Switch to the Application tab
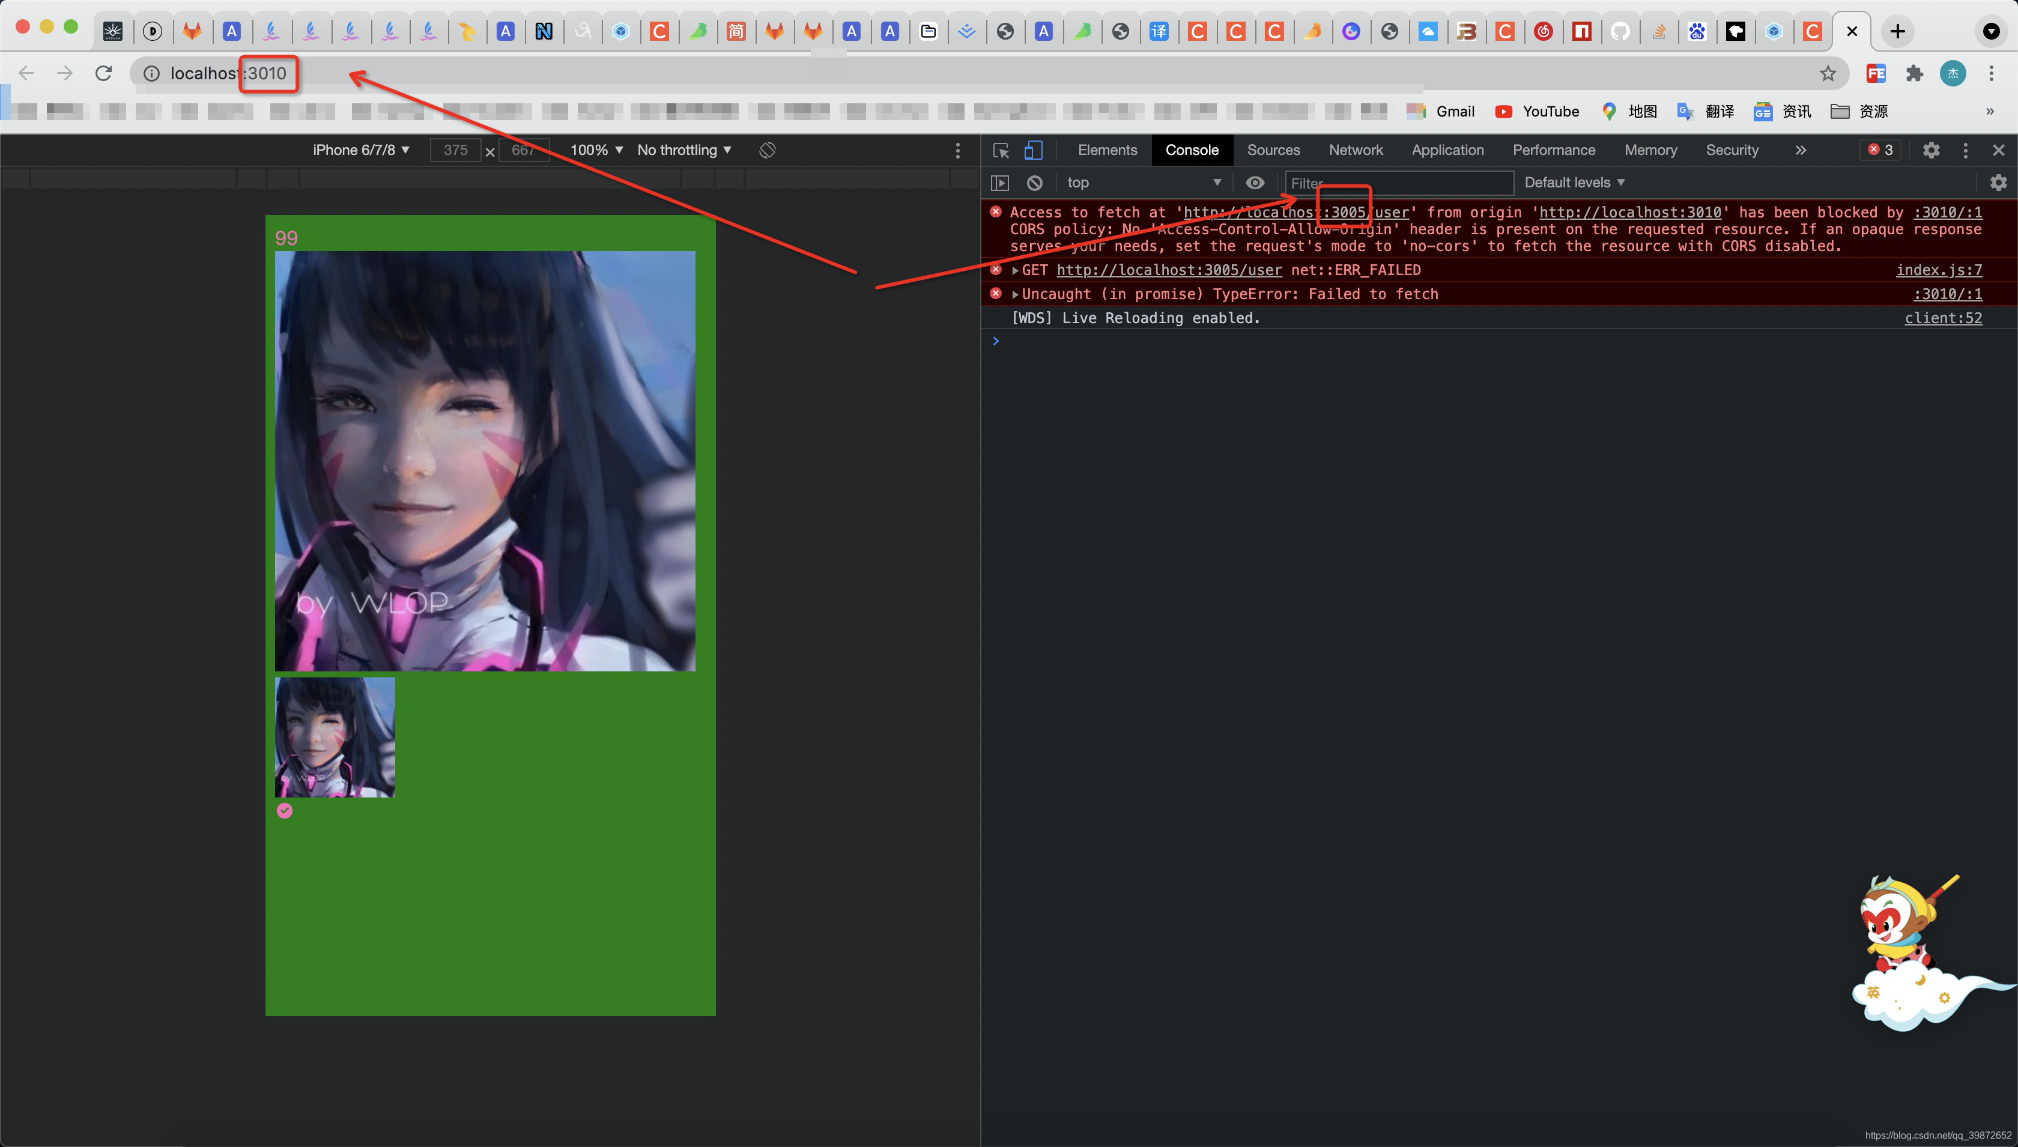 pyautogui.click(x=1447, y=150)
